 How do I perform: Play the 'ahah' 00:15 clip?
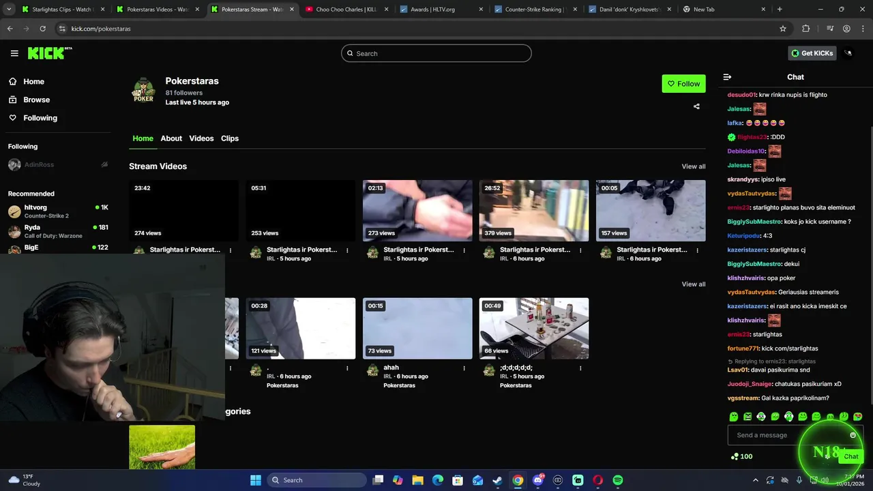417,329
